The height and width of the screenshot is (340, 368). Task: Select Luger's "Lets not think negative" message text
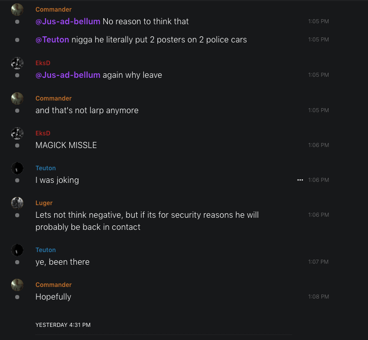point(147,221)
